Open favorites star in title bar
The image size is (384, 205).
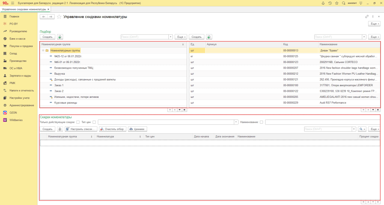pyautogui.click(x=337, y=3)
